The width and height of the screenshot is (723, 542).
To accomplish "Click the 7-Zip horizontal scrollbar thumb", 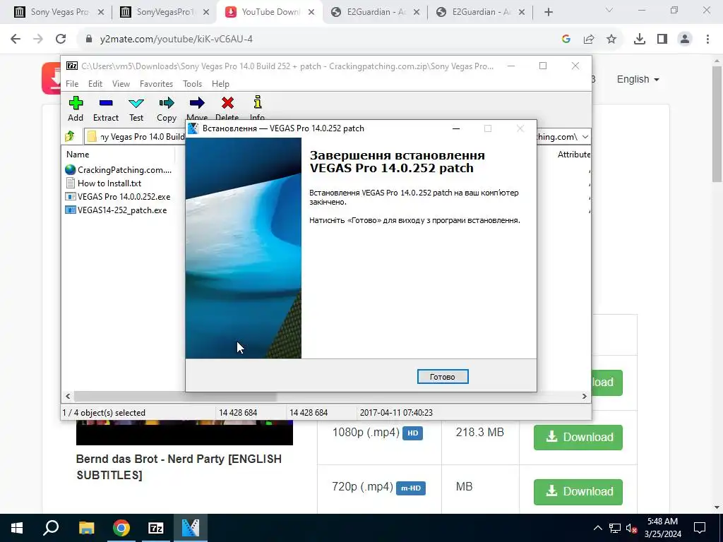I will click(x=175, y=397).
